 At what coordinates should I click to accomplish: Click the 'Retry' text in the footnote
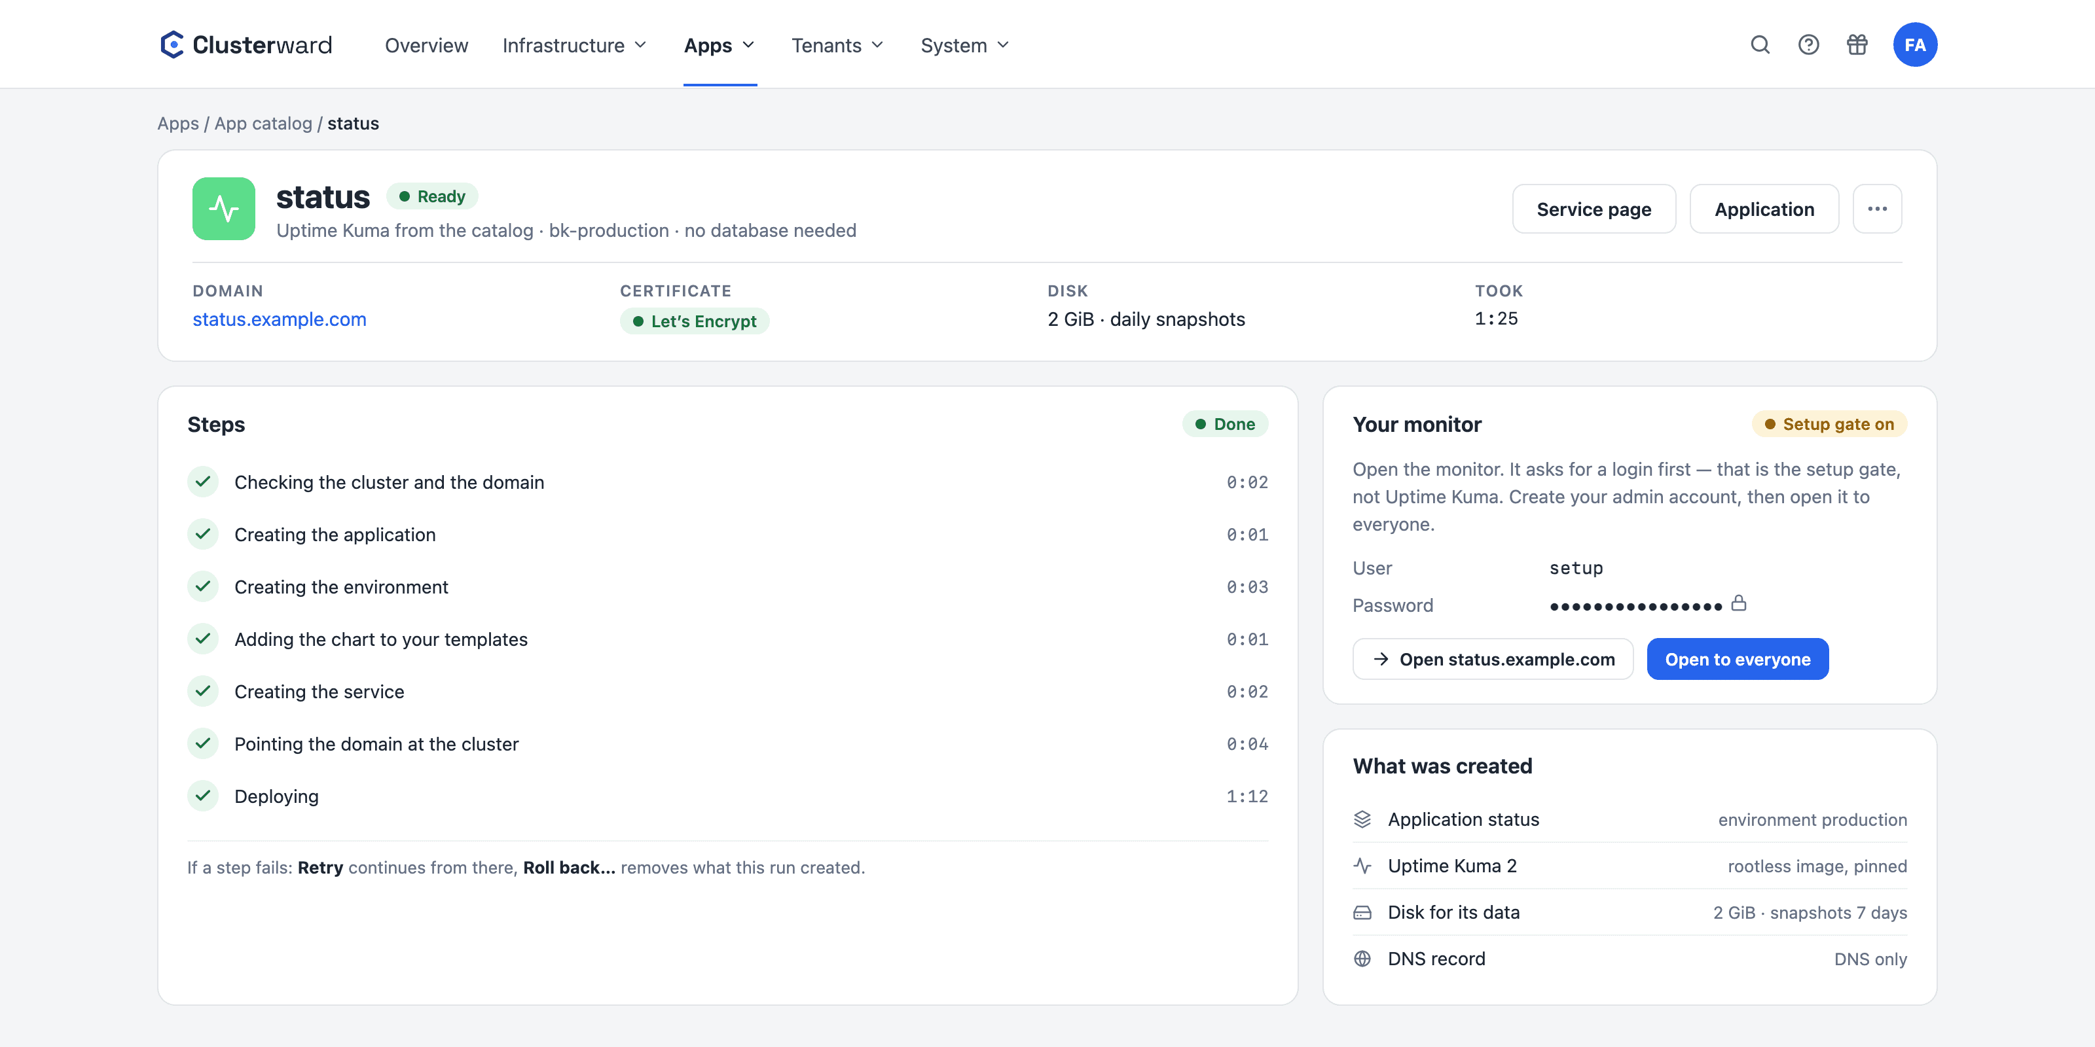click(x=320, y=867)
